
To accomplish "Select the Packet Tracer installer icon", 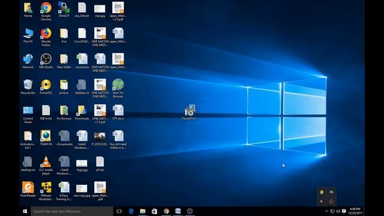I will coord(190,112).
